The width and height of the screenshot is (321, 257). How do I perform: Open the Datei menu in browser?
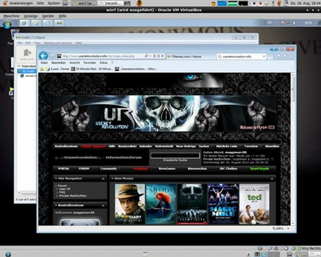pos(44,63)
